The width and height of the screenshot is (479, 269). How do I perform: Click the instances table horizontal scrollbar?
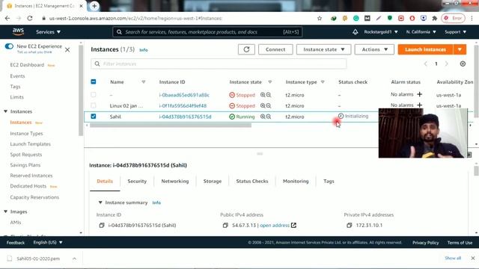pyautogui.click(x=171, y=126)
